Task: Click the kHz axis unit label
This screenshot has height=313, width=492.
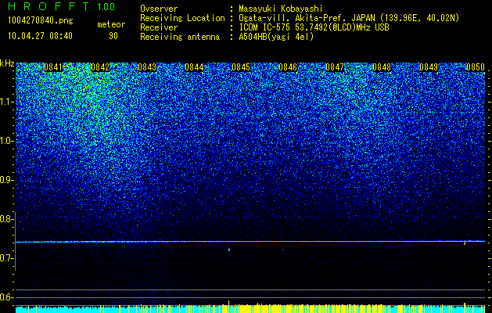Action: coord(7,63)
